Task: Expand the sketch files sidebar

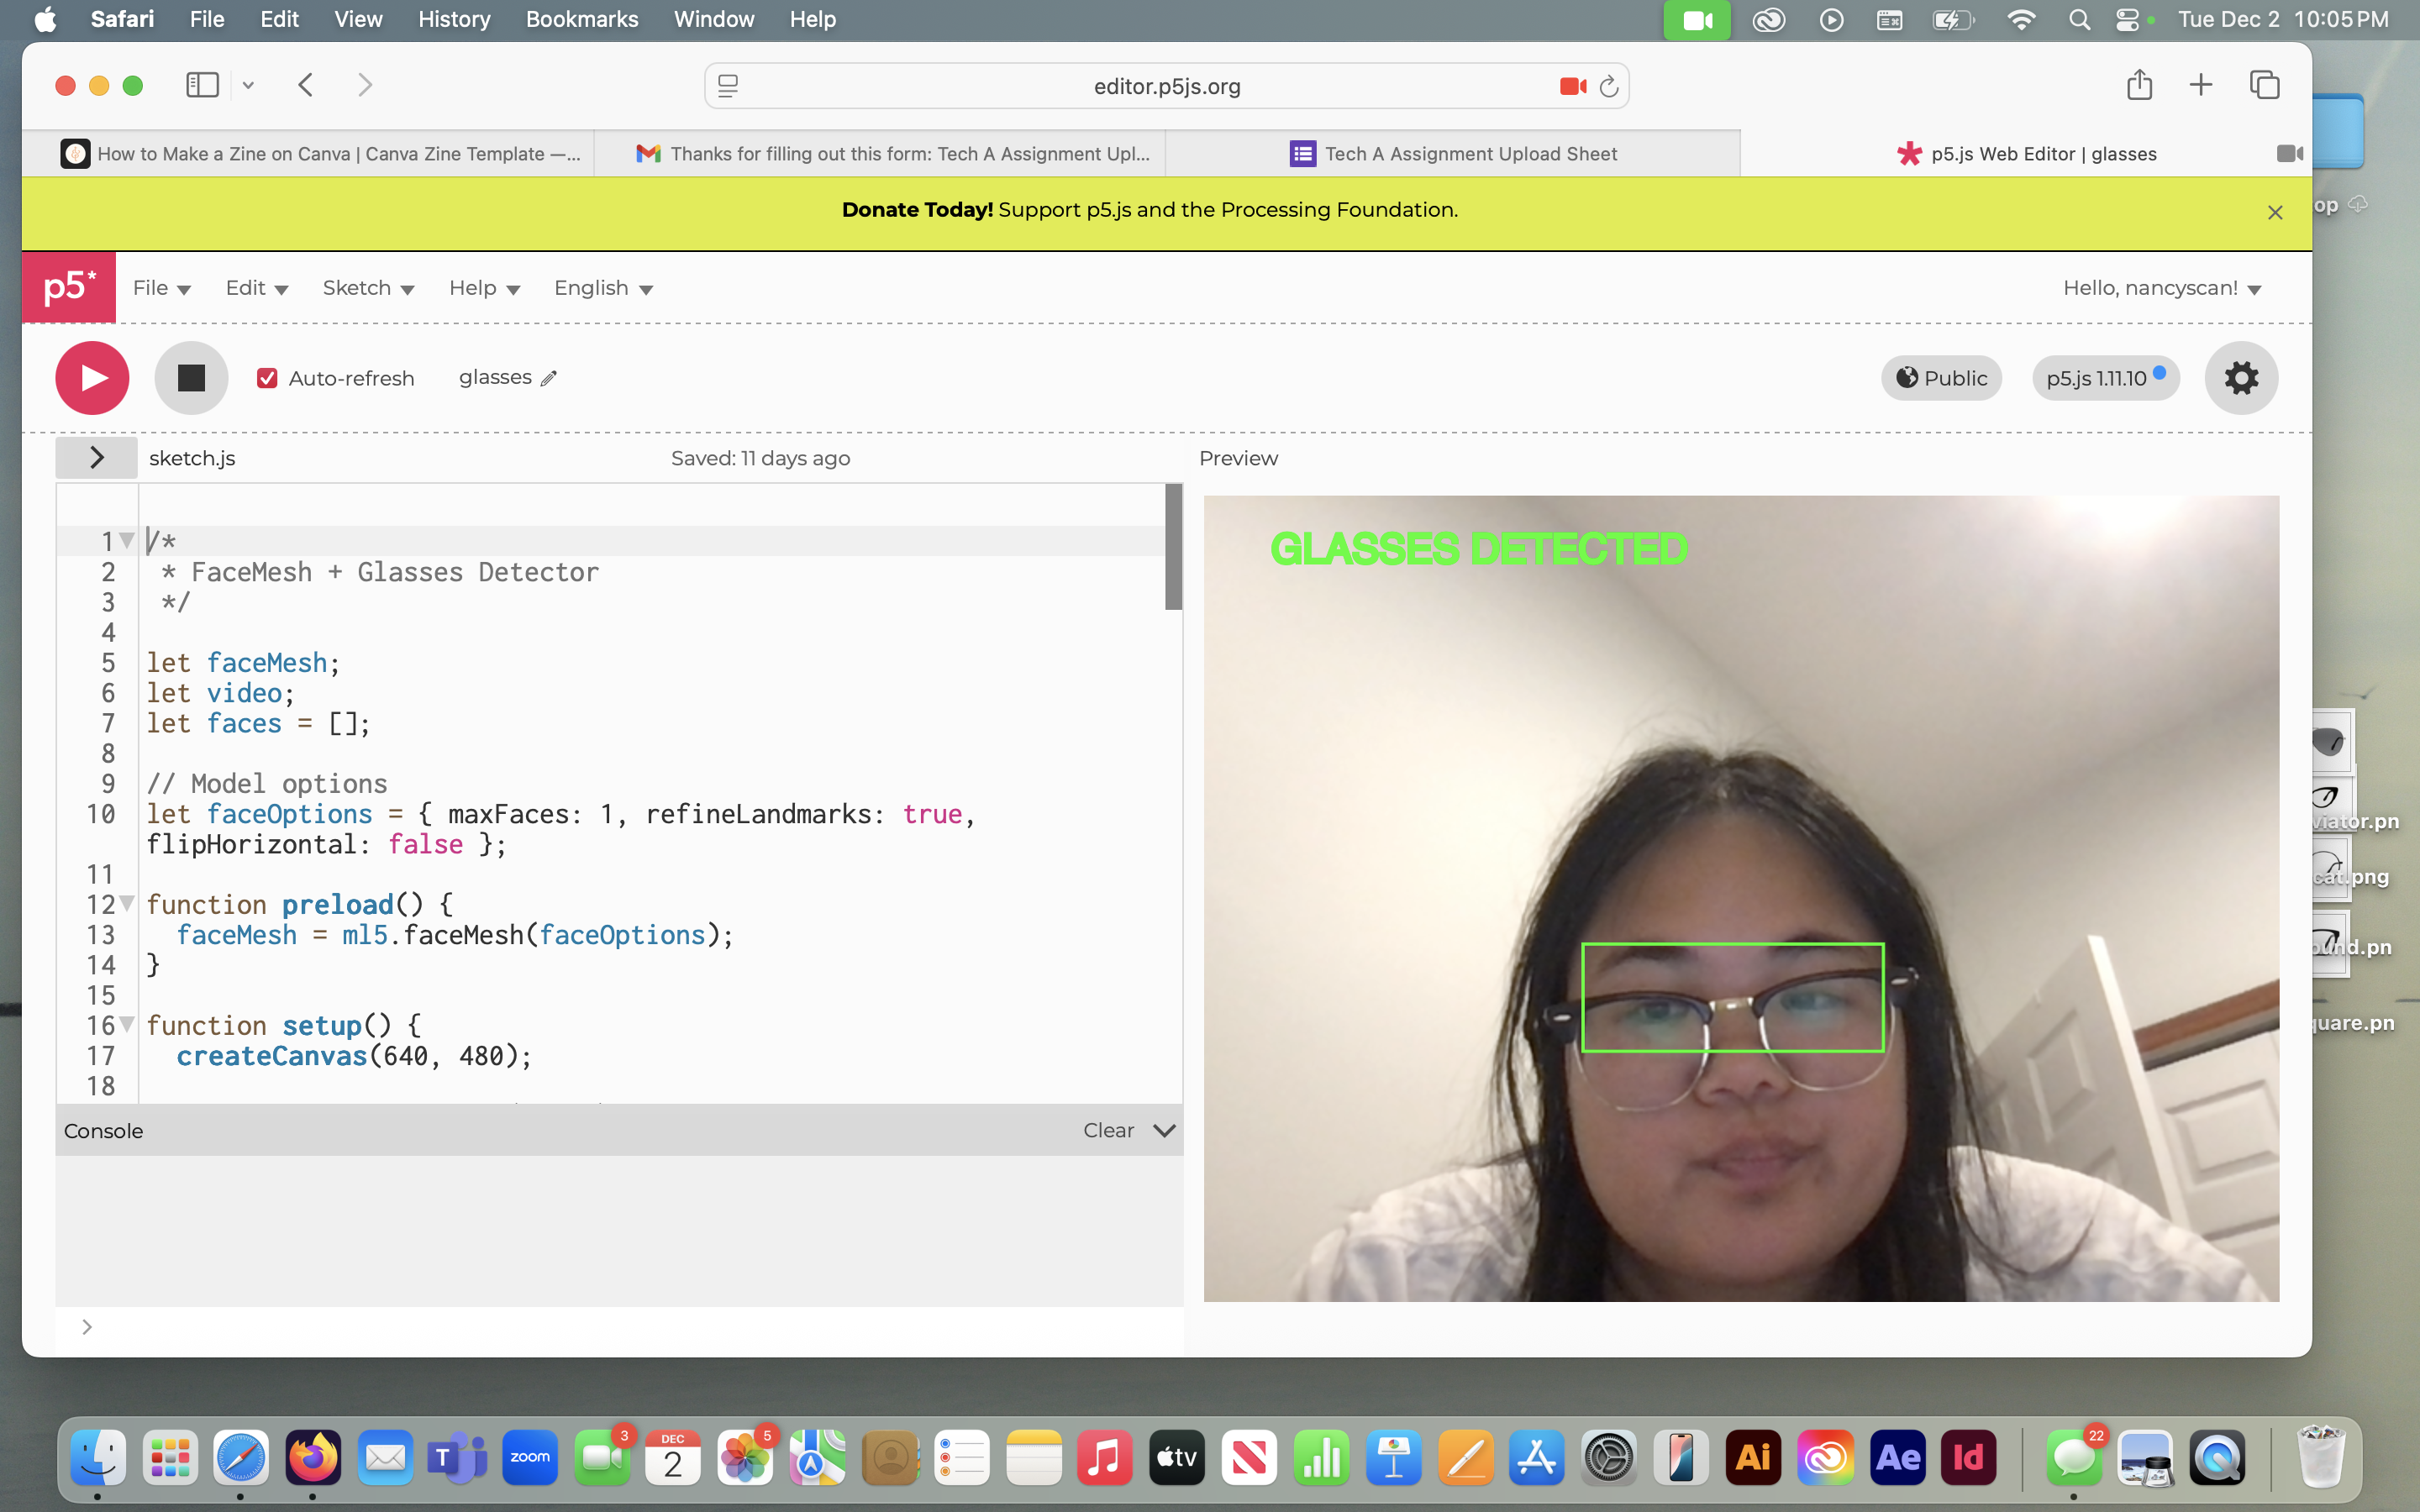Action: (x=96, y=458)
